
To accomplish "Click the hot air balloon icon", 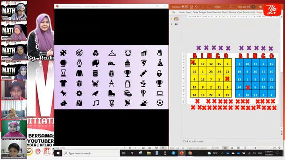I will coord(143,93).
